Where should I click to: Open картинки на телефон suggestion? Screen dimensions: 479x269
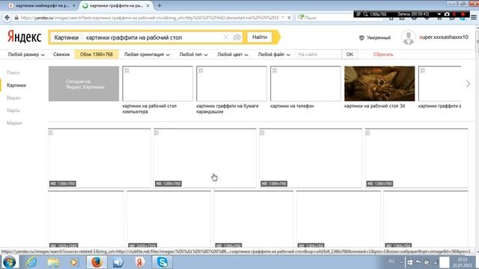pos(292,106)
